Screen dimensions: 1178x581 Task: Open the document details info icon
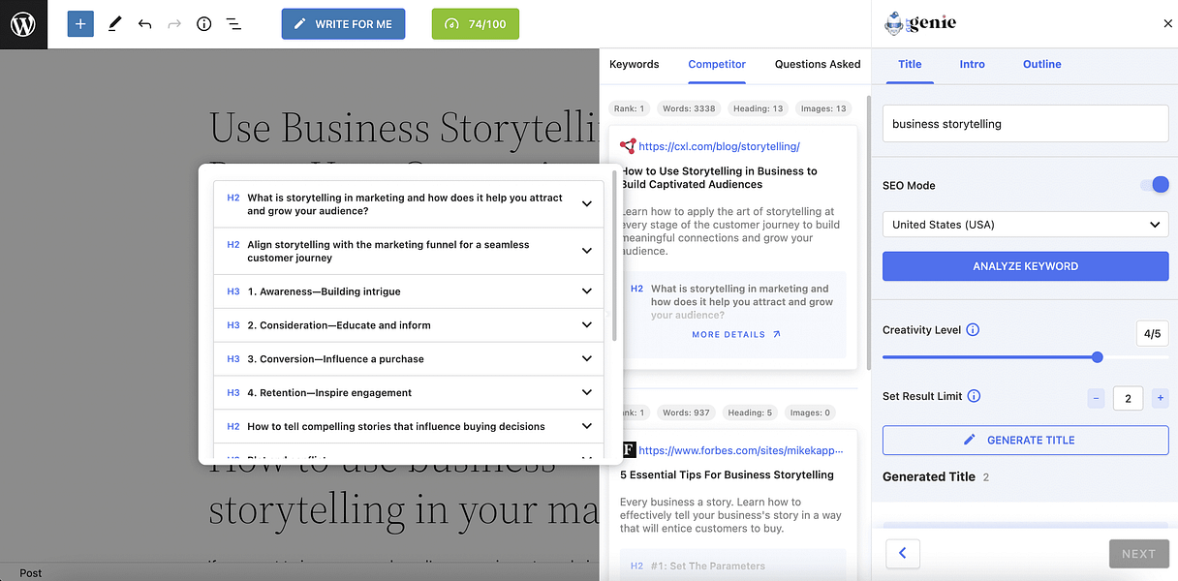[x=203, y=24]
